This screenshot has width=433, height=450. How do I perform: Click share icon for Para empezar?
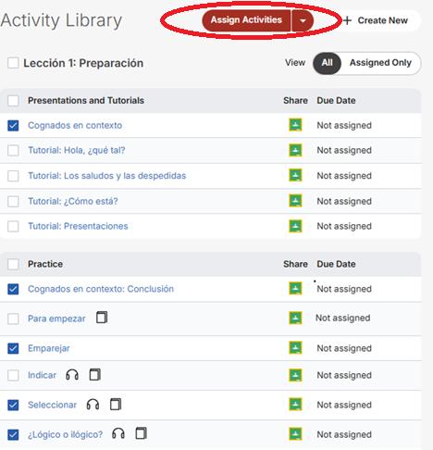coord(295,318)
